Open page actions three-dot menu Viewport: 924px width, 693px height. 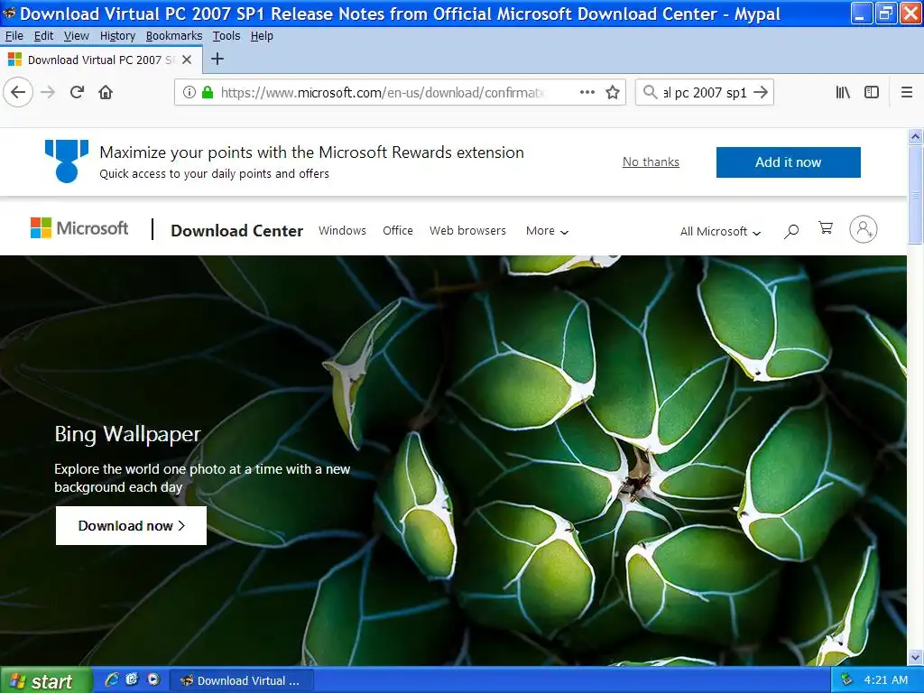point(587,93)
